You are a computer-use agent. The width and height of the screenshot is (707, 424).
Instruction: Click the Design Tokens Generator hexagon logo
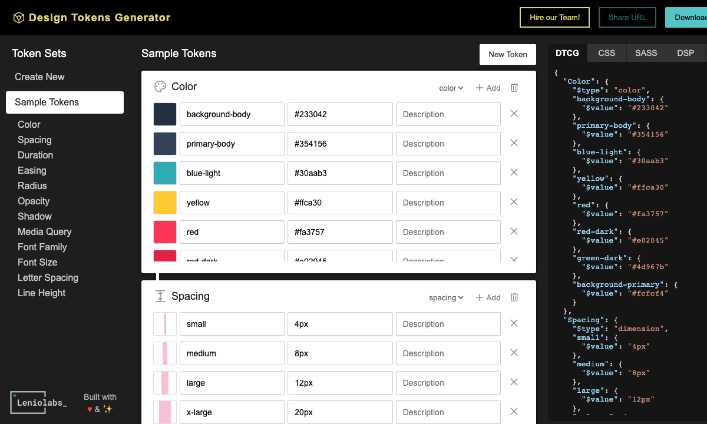(18, 17)
